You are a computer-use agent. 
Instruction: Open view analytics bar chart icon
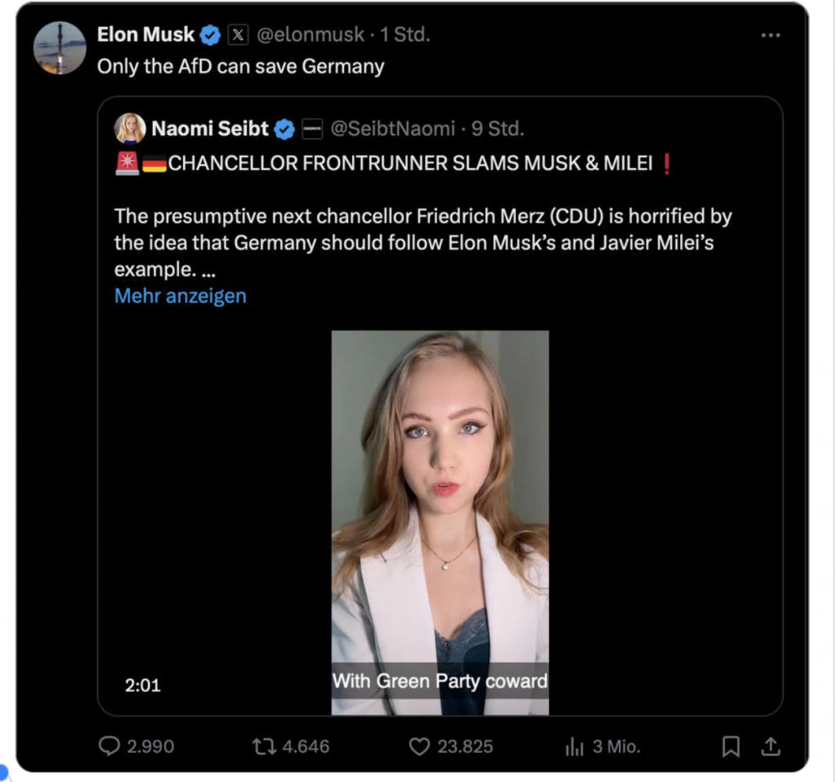click(x=575, y=746)
